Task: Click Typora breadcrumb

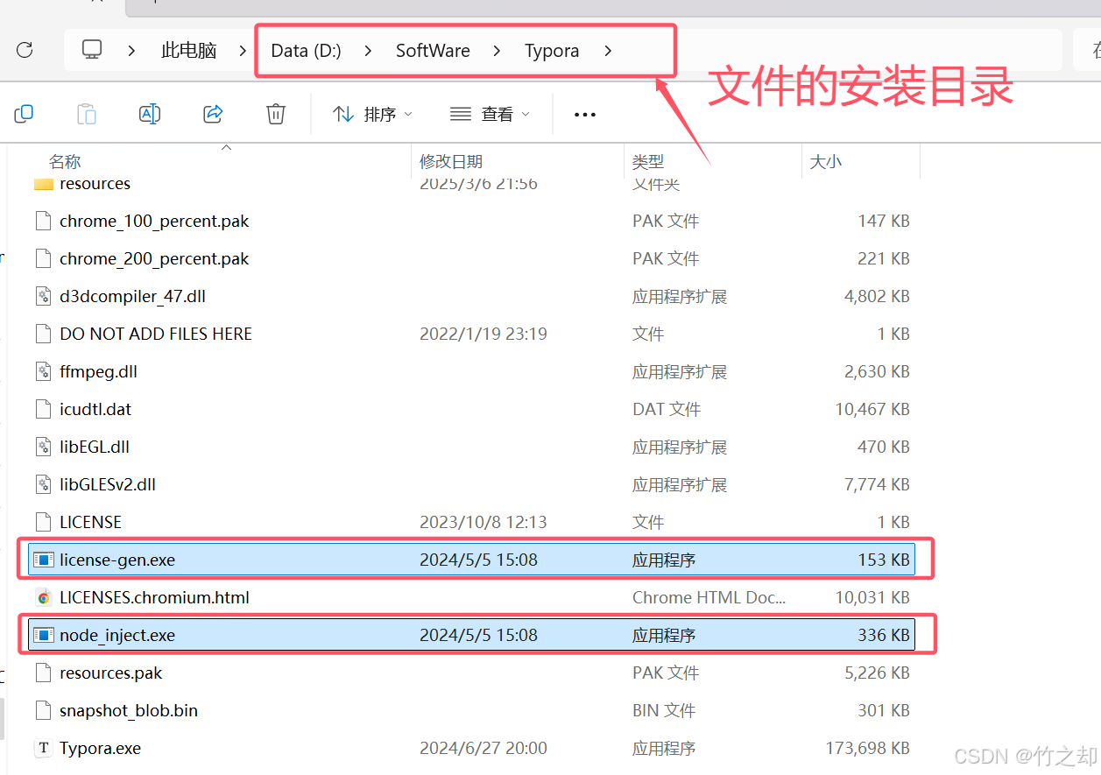Action: [552, 51]
